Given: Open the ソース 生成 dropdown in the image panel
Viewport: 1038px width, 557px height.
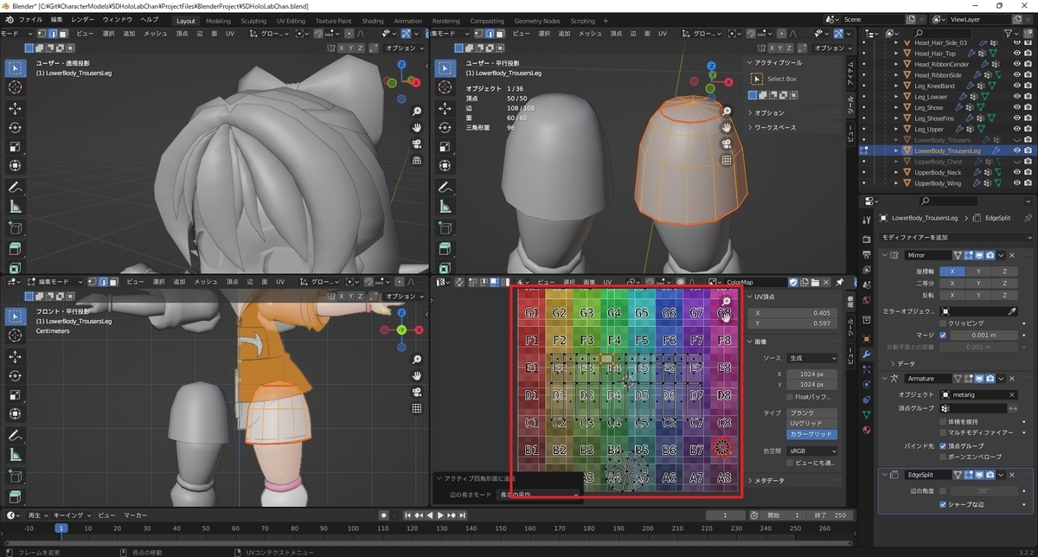Looking at the screenshot, I should (x=811, y=358).
